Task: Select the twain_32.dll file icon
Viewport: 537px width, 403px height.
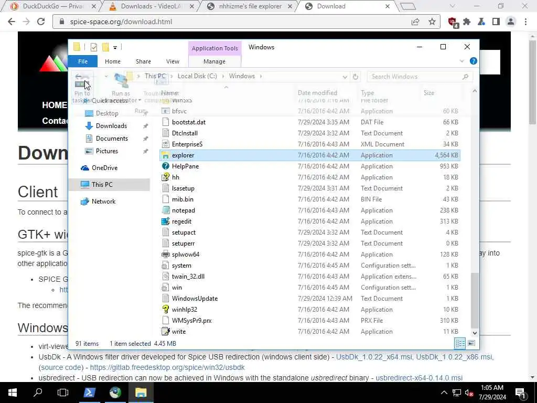Action: pos(165,277)
